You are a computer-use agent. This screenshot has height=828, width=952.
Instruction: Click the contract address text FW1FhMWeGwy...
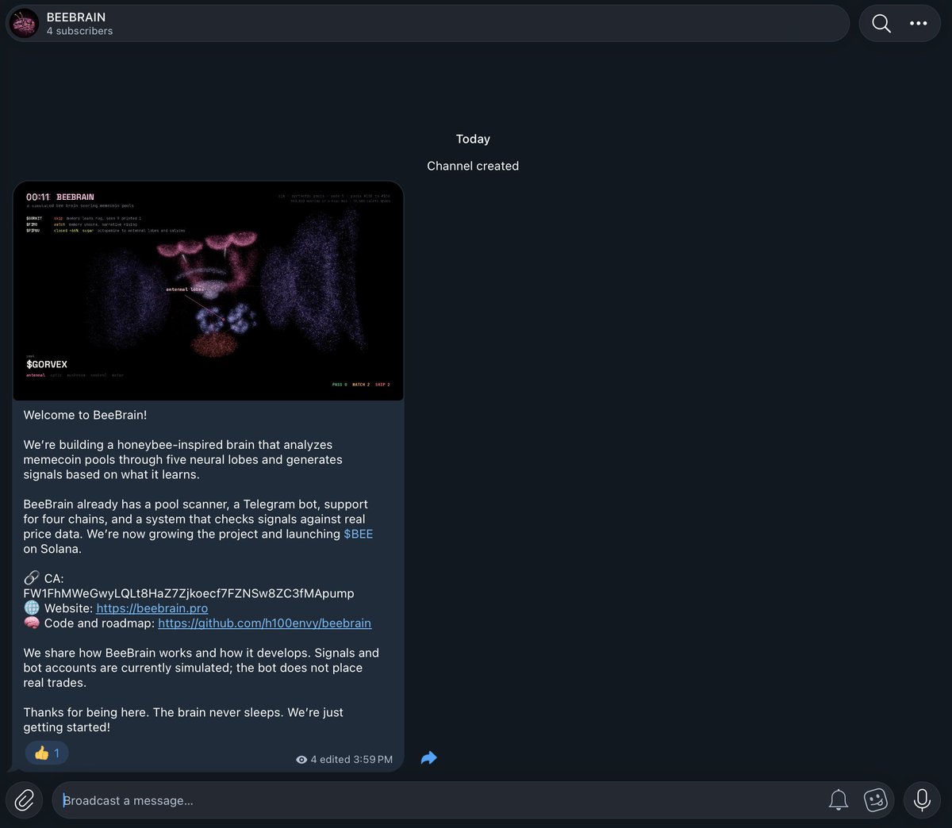189,593
